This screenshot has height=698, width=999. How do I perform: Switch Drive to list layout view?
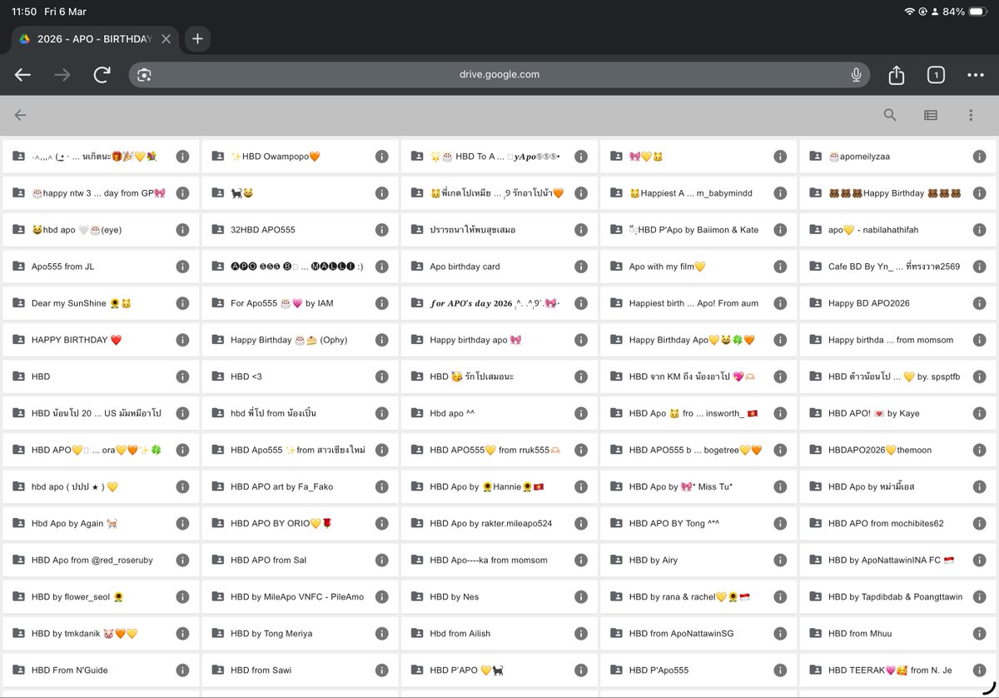pos(931,116)
